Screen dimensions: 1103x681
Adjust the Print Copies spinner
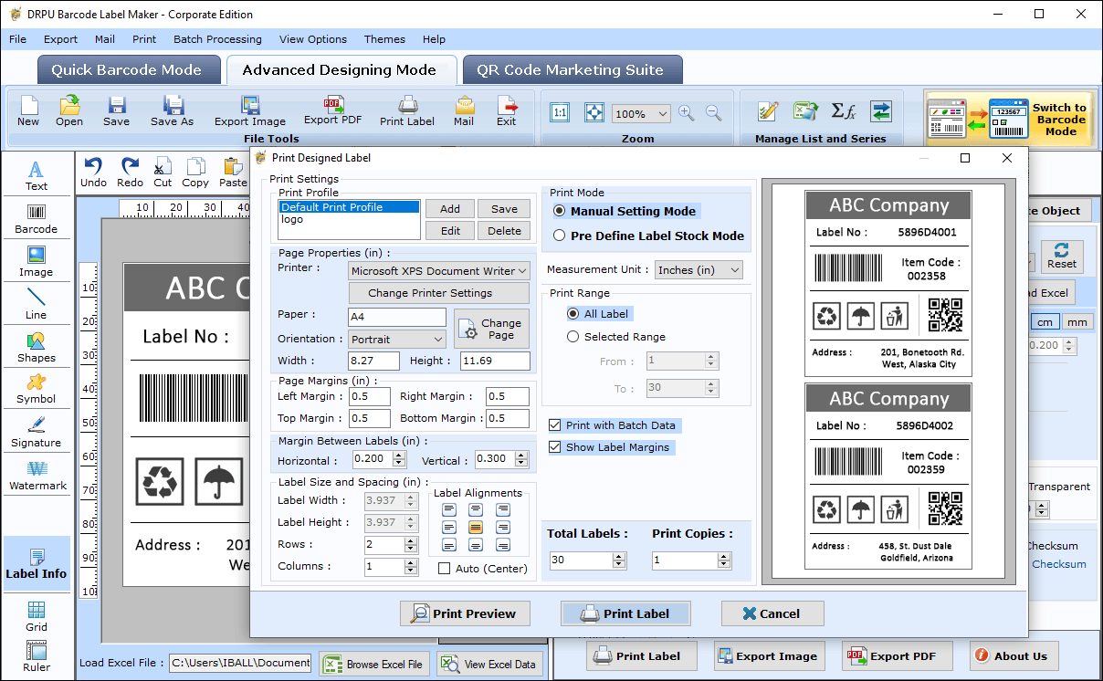pos(722,561)
